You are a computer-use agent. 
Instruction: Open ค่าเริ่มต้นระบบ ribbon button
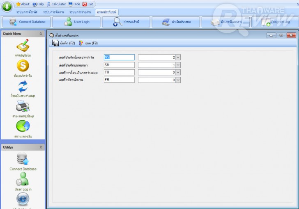176,22
